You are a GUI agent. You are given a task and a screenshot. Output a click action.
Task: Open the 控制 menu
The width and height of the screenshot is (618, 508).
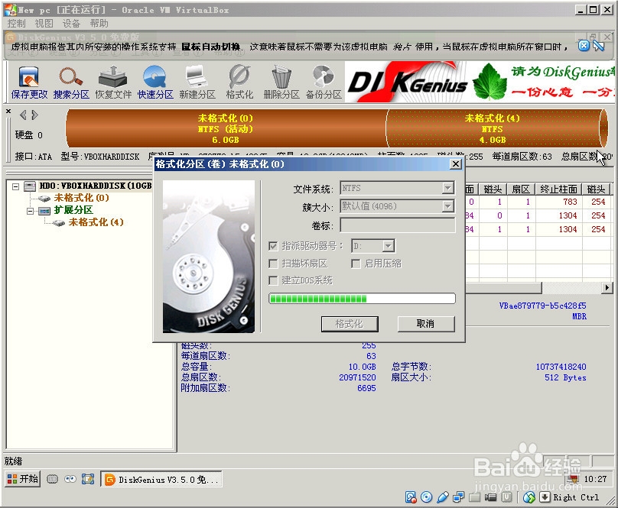pos(16,24)
